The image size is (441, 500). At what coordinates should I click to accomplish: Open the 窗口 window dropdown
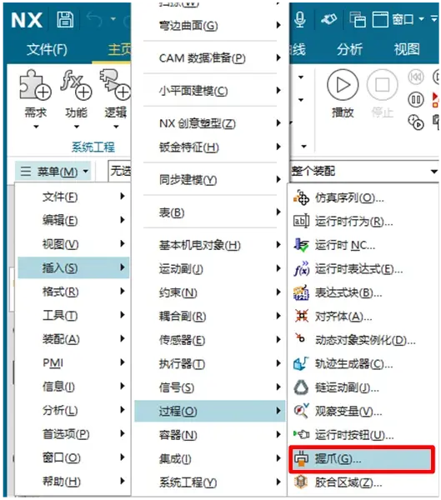tap(408, 19)
